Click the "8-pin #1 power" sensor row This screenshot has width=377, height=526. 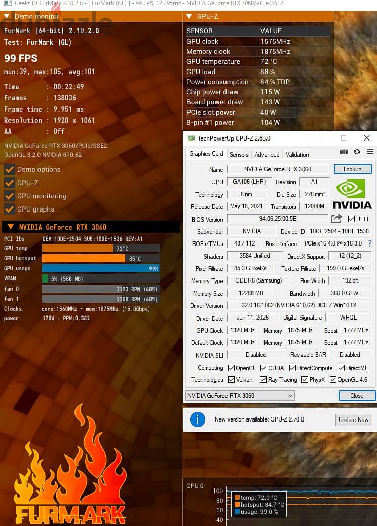258,122
